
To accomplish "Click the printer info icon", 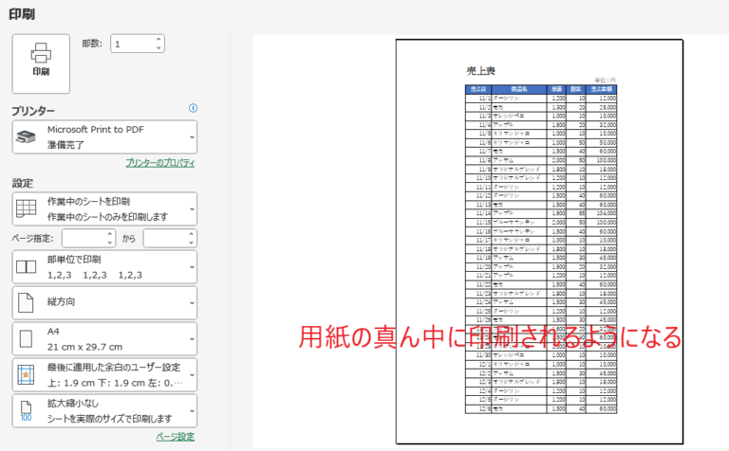I will [193, 109].
